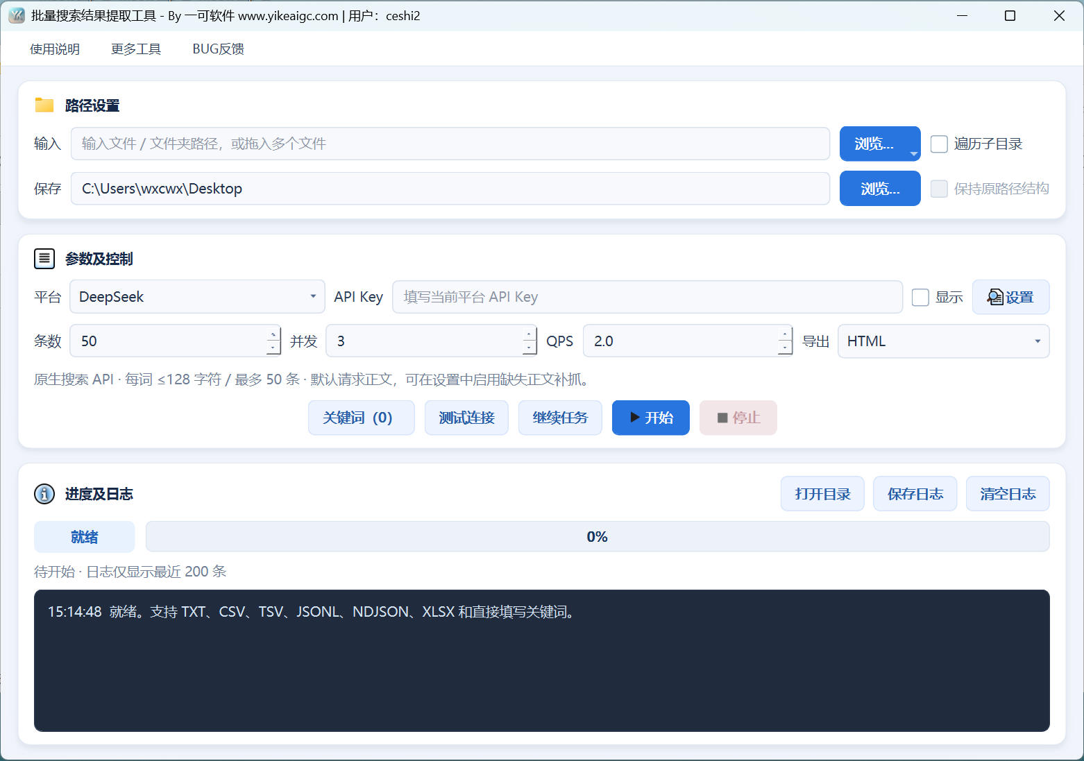Viewport: 1084px width, 761px height.
Task: Click the yellow folder icon beside 路径设置
Action: [44, 105]
